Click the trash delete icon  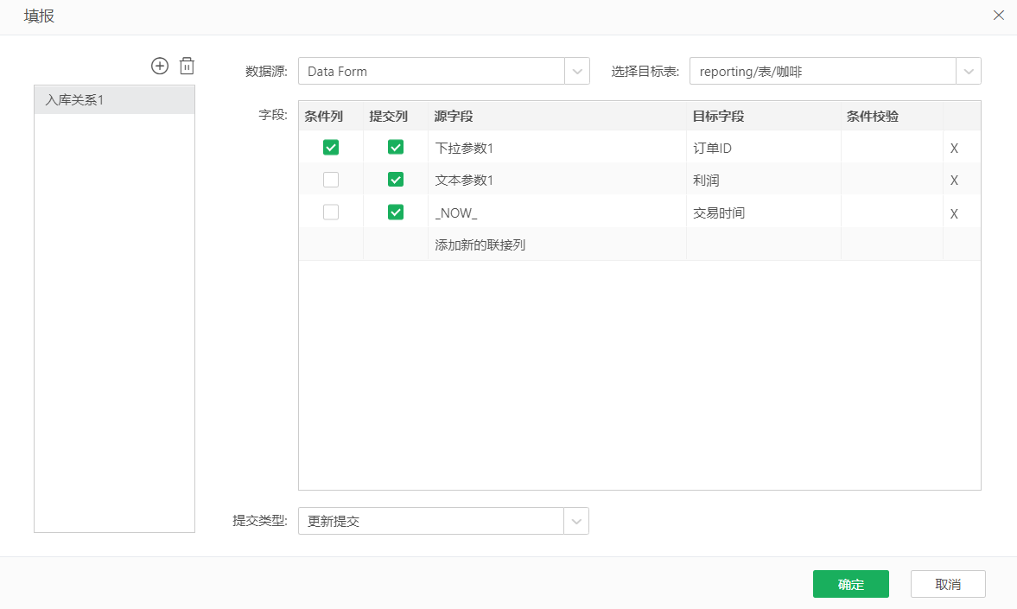pyautogui.click(x=187, y=66)
